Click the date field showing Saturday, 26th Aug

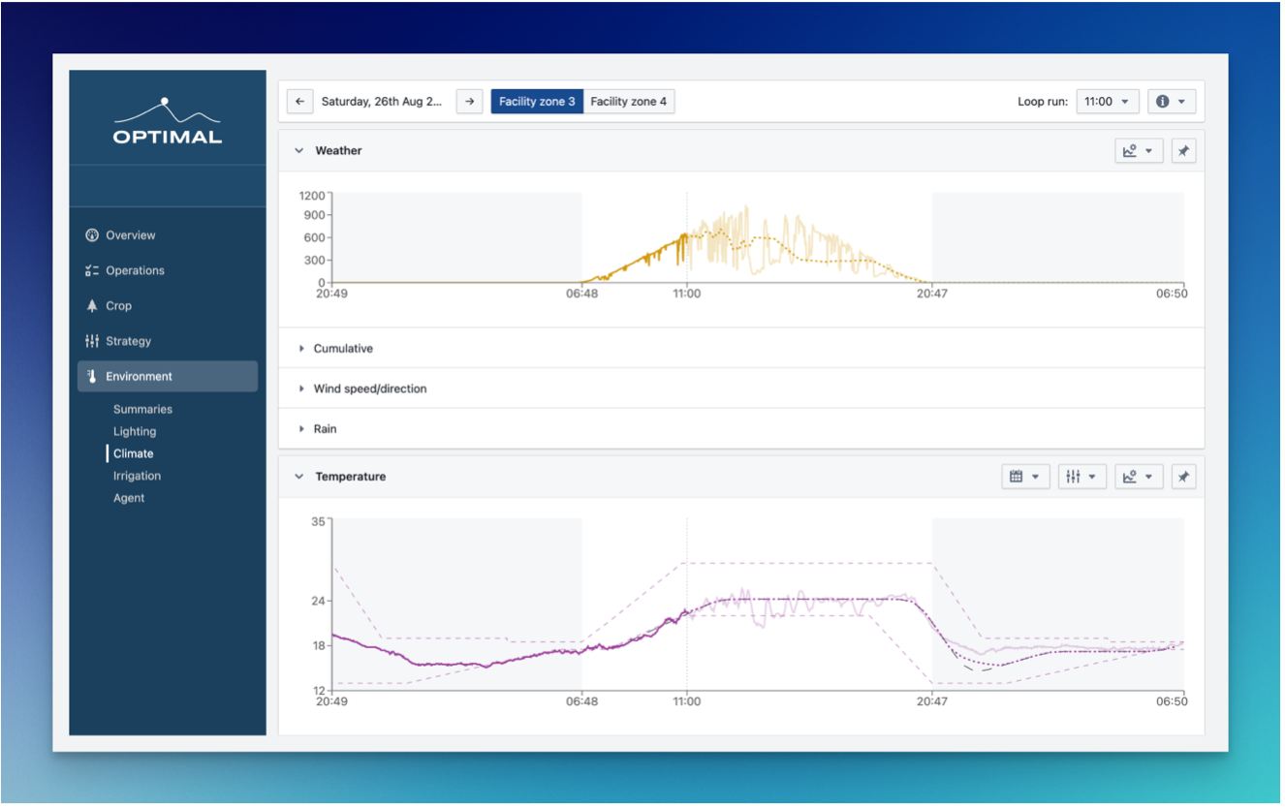click(x=381, y=102)
